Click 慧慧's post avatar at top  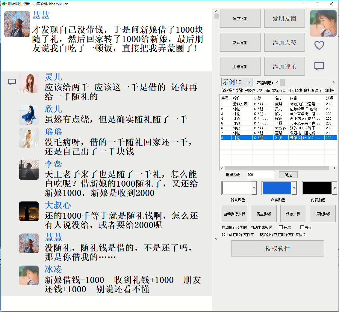[x=17, y=24]
